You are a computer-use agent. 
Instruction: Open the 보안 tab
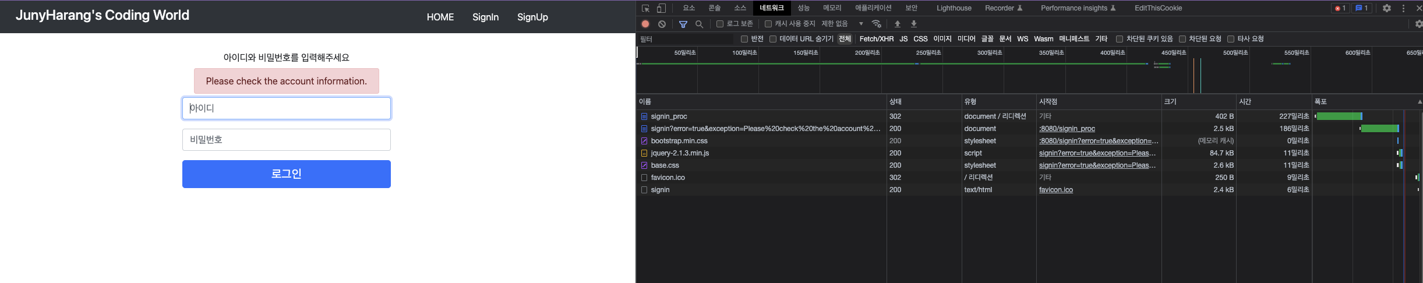click(912, 8)
